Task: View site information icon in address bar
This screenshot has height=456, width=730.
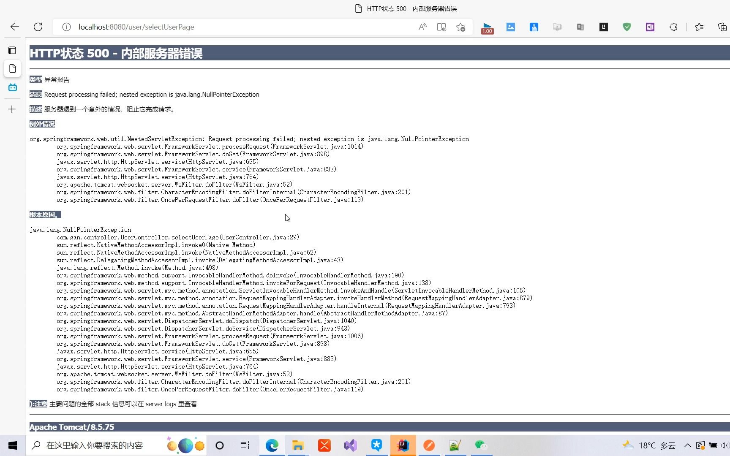Action: point(66,27)
